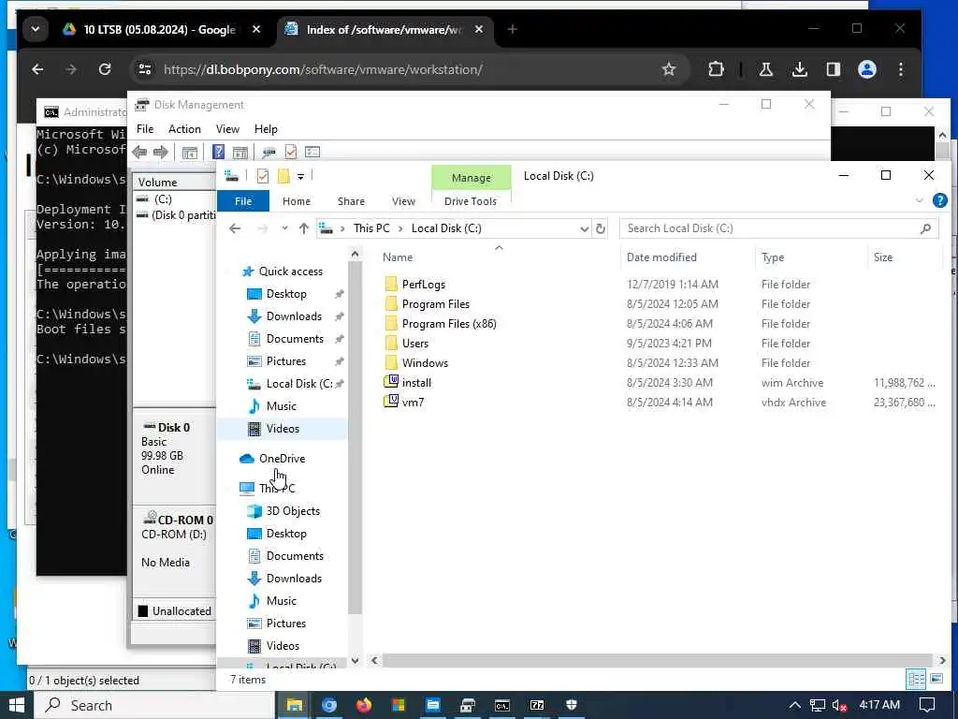Open Explorer Help question mark icon
The height and width of the screenshot is (719, 958).
pyautogui.click(x=939, y=200)
